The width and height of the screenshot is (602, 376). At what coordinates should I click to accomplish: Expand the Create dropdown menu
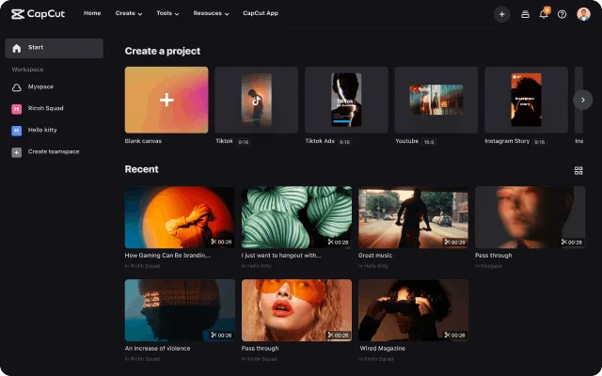coord(128,14)
